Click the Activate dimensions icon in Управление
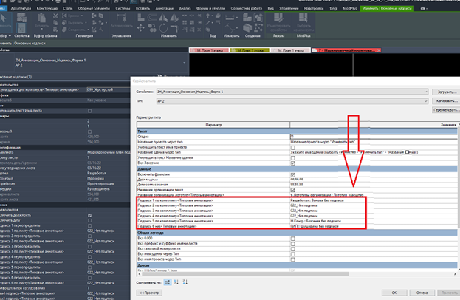 click(121, 18)
